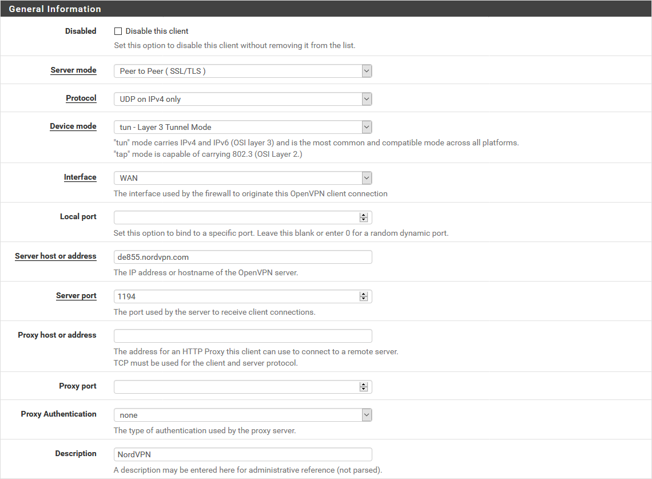Expand the Protocol dropdown showing UDP
The height and width of the screenshot is (479, 652).
(242, 99)
